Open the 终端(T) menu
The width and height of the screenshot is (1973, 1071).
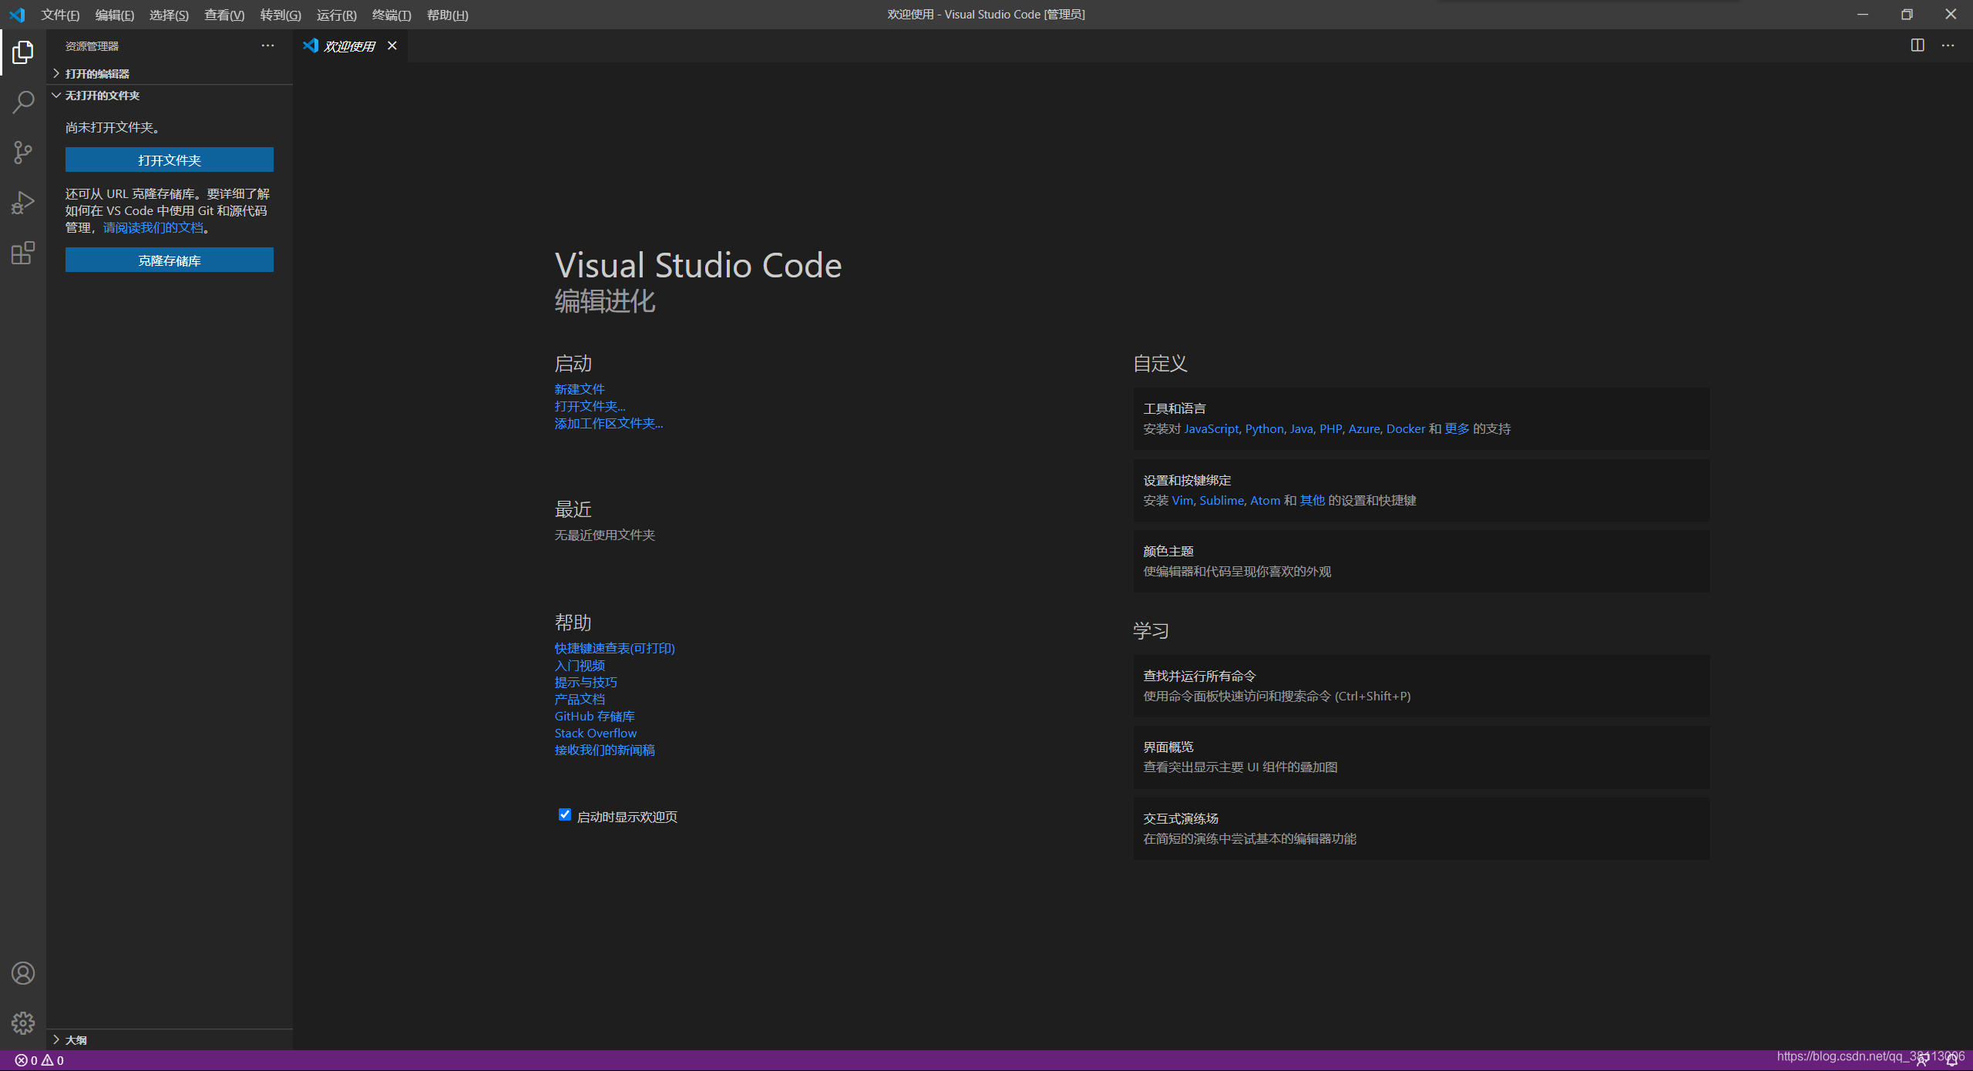(x=392, y=15)
